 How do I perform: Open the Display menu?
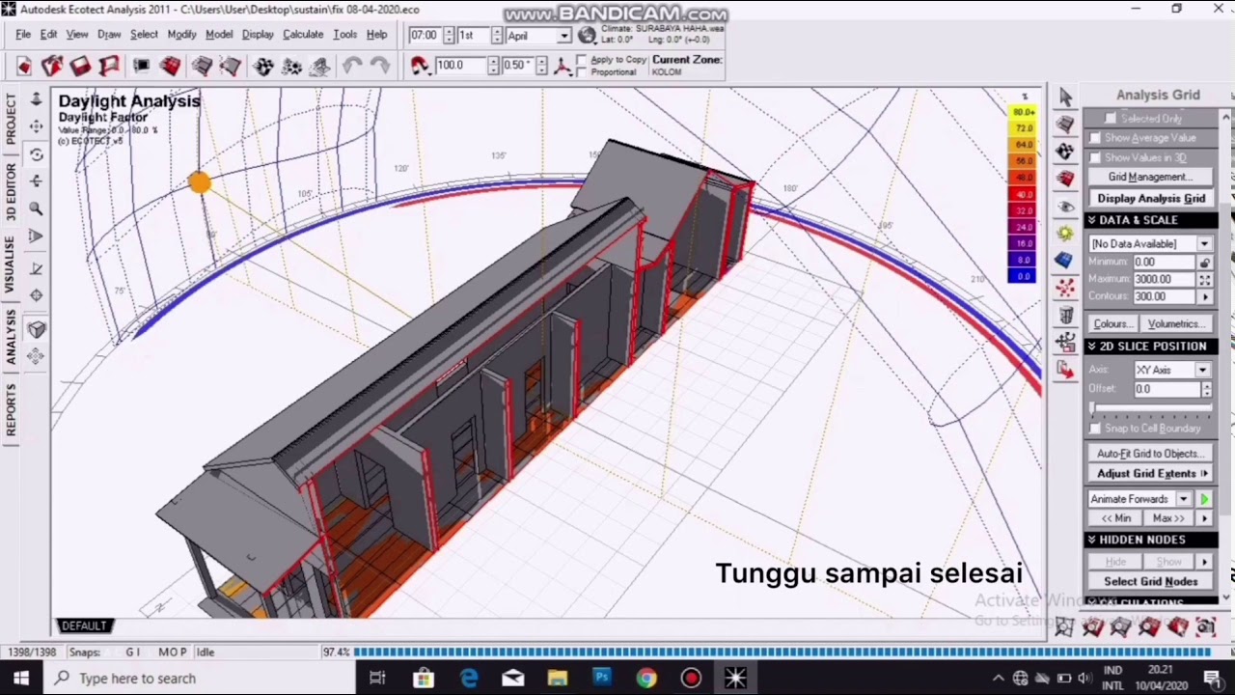pyautogui.click(x=258, y=35)
